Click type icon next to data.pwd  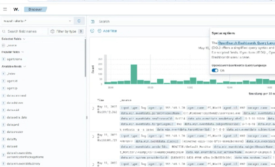tap(3, 125)
